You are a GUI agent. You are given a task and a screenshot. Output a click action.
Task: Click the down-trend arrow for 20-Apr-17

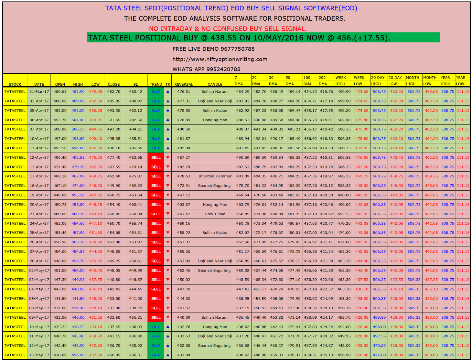[x=168, y=204]
